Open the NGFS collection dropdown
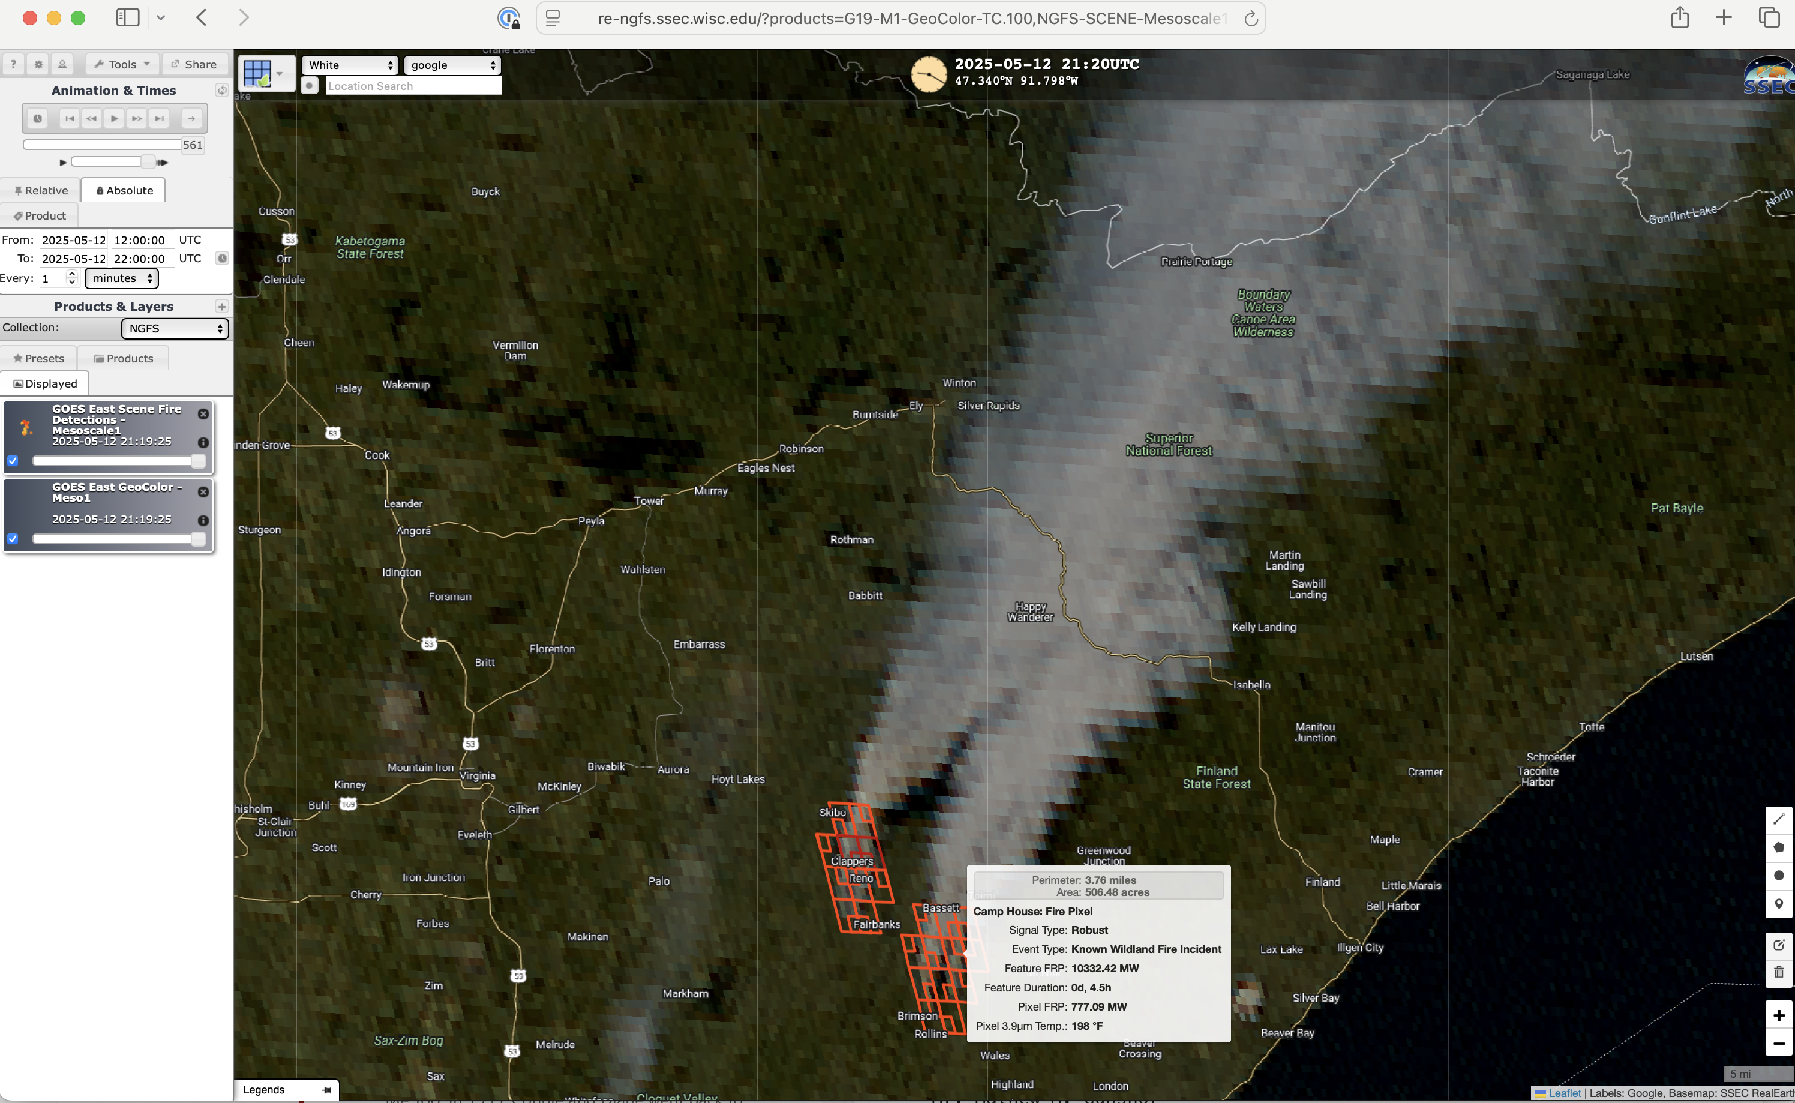This screenshot has width=1795, height=1103. pos(174,328)
